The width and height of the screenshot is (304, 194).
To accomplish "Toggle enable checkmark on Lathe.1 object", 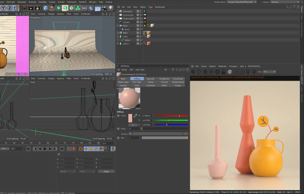I will (x=142, y=43).
